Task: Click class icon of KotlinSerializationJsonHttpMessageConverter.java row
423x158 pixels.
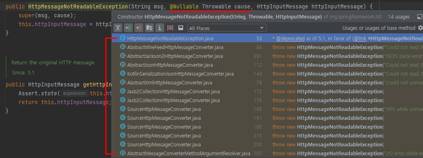Action: coord(122,74)
